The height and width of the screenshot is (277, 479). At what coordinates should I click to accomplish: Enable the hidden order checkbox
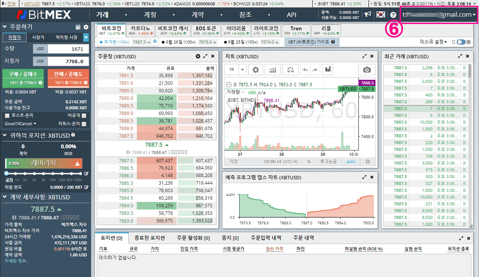coord(84,116)
